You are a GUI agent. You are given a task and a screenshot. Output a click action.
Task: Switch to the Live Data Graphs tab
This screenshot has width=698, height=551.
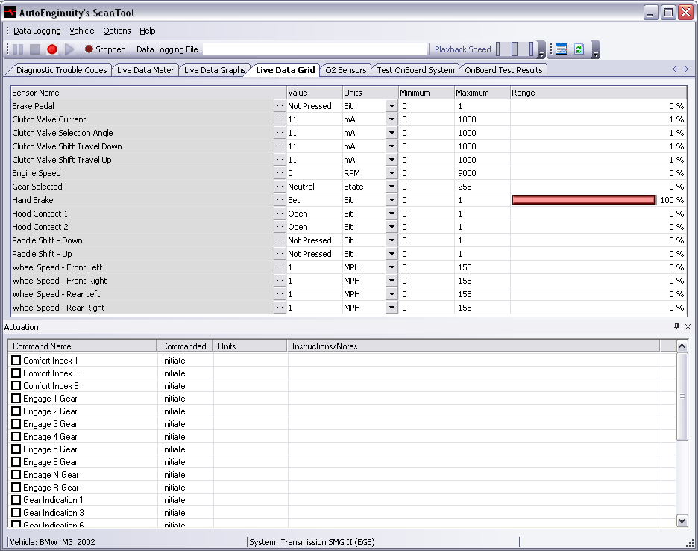pyautogui.click(x=215, y=70)
